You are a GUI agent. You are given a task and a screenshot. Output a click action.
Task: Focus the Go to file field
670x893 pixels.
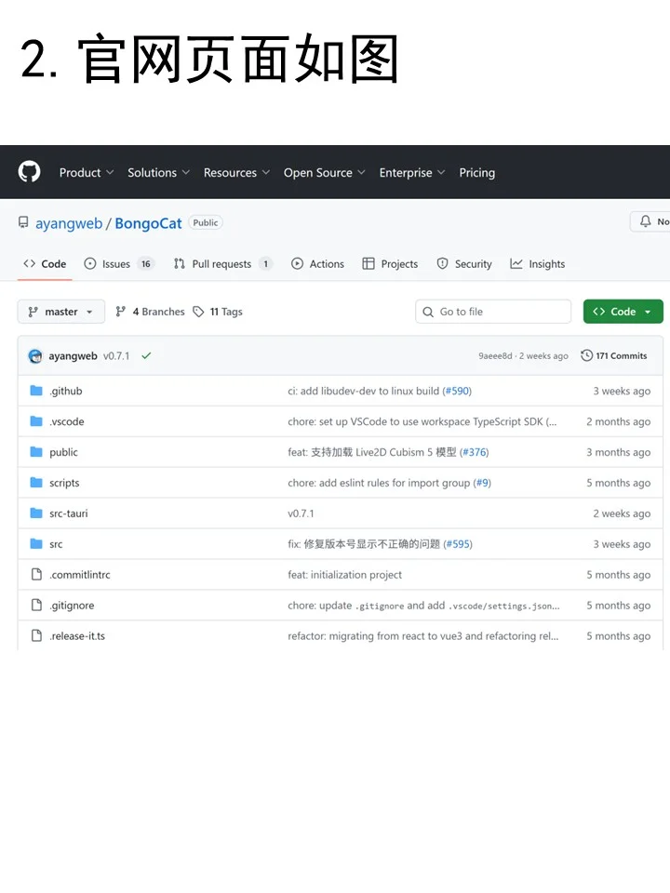[493, 312]
